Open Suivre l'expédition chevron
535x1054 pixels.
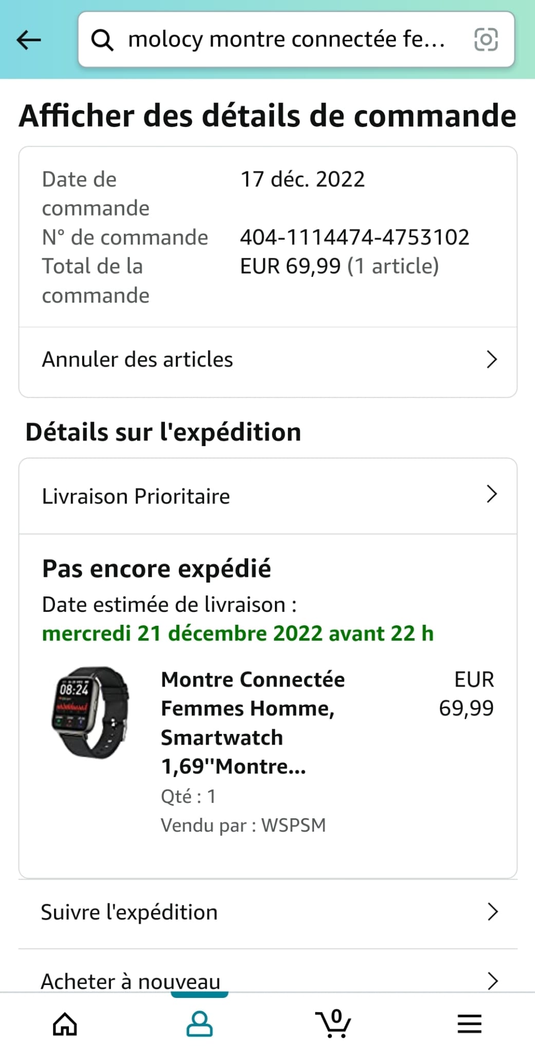492,912
